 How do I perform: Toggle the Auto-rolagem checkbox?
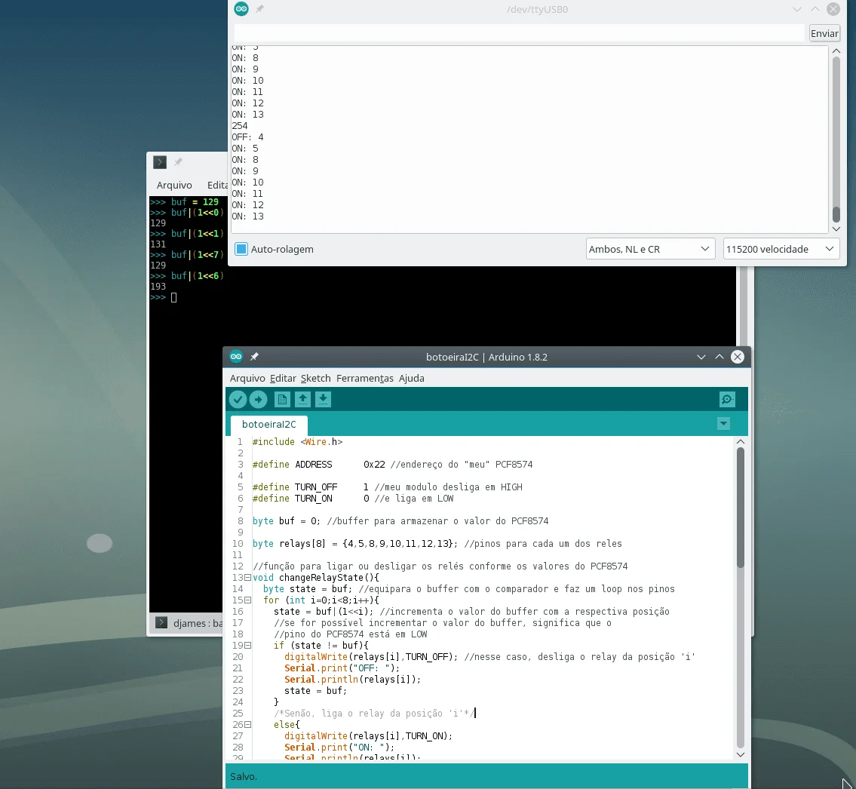(x=241, y=249)
